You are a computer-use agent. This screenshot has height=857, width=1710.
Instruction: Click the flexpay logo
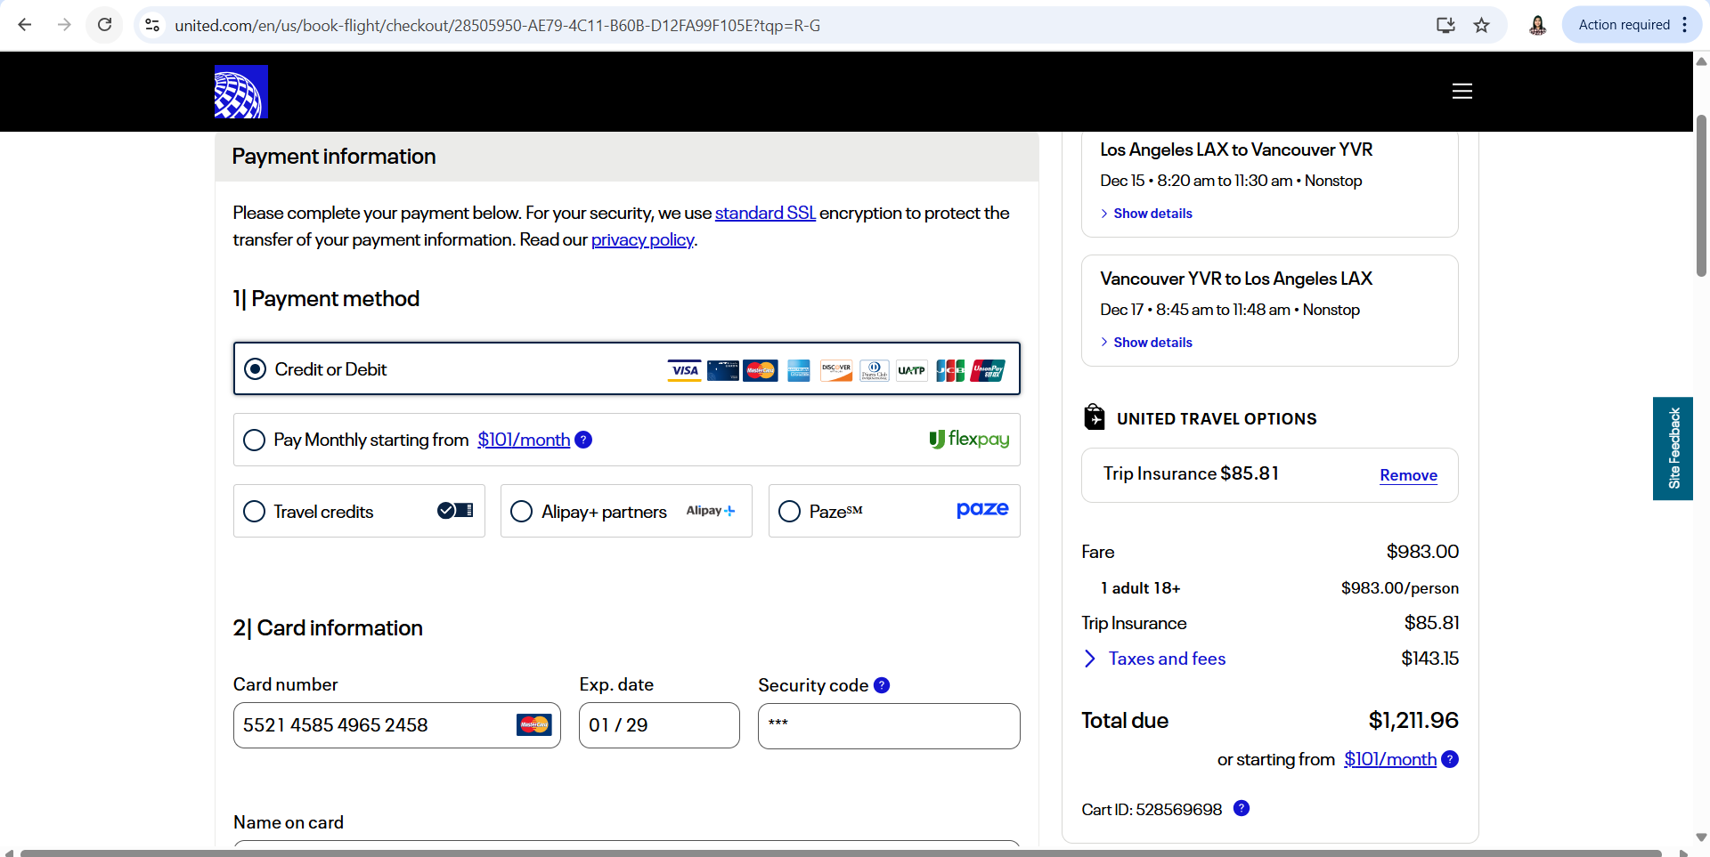969,440
